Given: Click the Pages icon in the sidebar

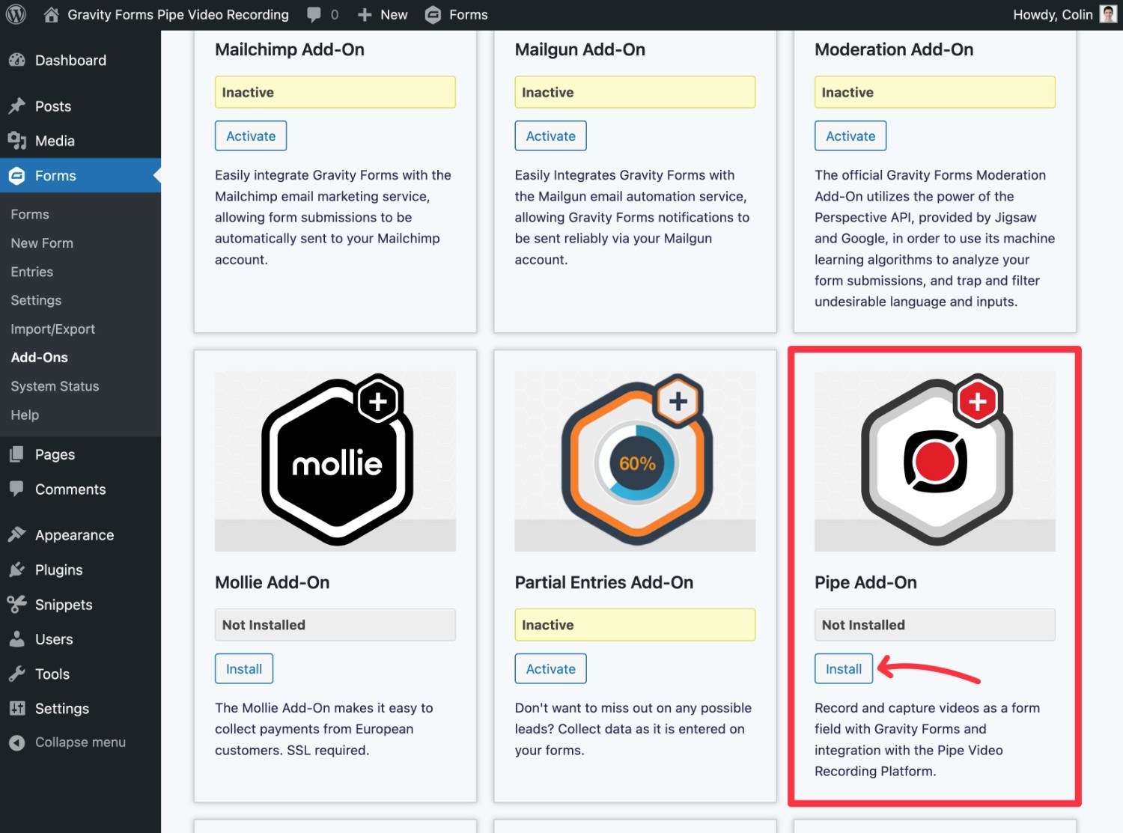Looking at the screenshot, I should tap(17, 454).
